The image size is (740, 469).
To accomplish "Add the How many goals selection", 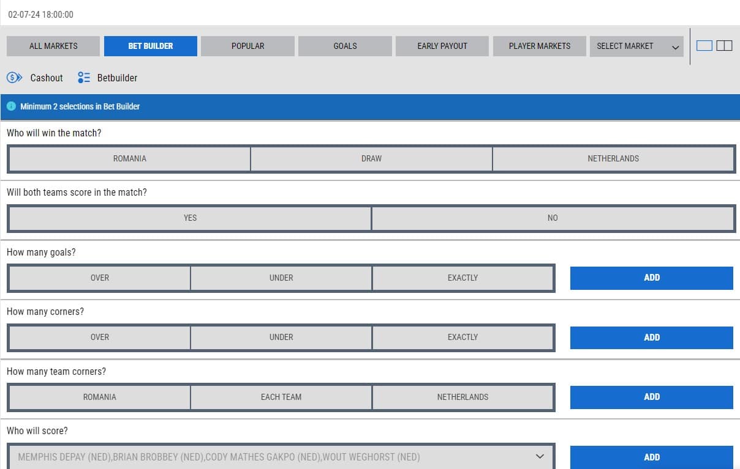I will point(651,278).
